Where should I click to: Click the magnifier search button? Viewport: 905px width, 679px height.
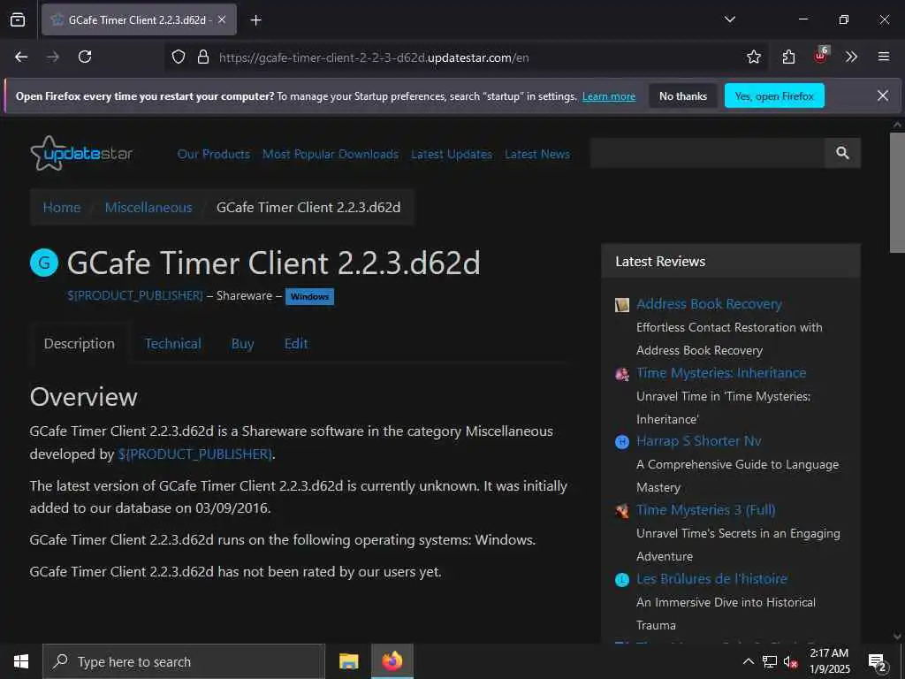click(x=842, y=153)
